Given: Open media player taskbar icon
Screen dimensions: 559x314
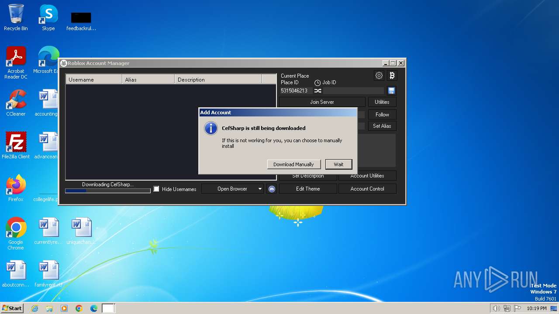Looking at the screenshot, I should pos(64,308).
